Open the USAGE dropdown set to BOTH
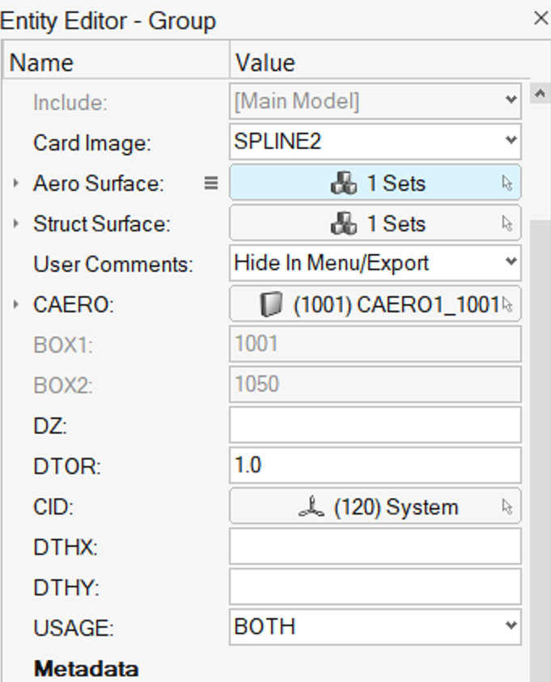The height and width of the screenshot is (682, 551). (375, 627)
